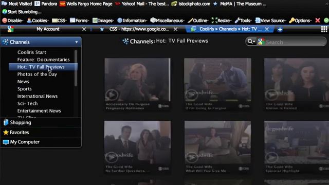Select the Sports channel

tap(24, 89)
